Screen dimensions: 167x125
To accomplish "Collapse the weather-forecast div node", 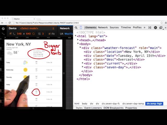I will pyautogui.click(x=80, y=47).
